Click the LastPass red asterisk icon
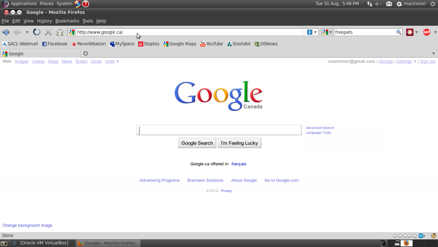Image resolution: width=438 pixels, height=247 pixels. pyautogui.click(x=410, y=32)
